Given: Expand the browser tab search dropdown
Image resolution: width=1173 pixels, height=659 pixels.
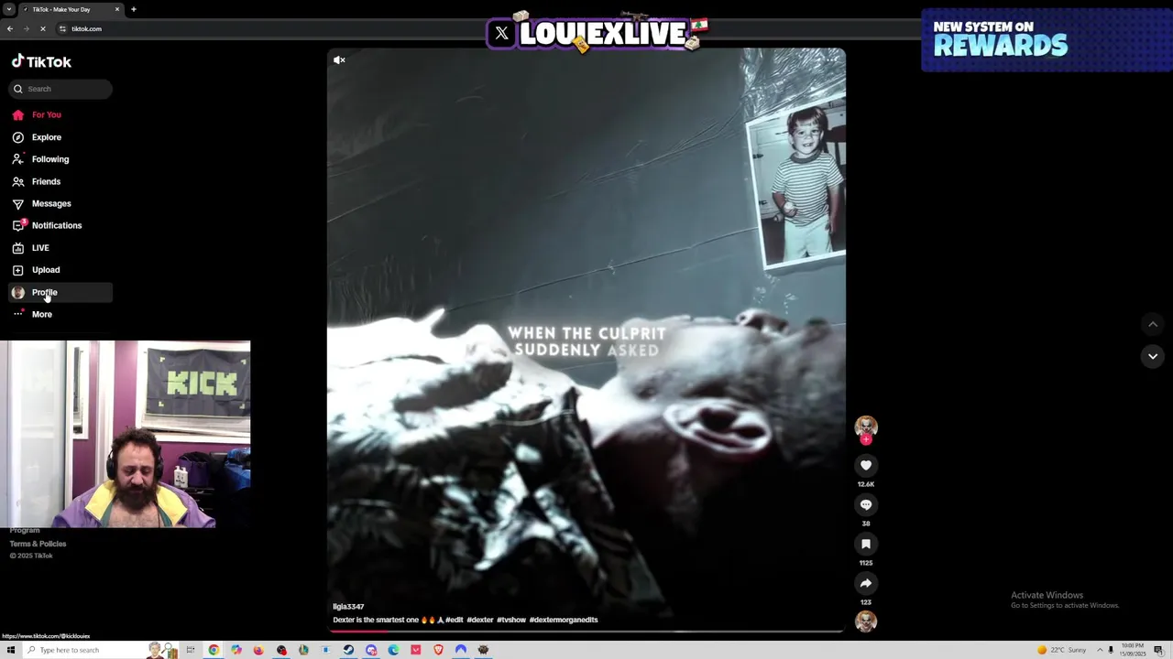Looking at the screenshot, I should [x=8, y=9].
